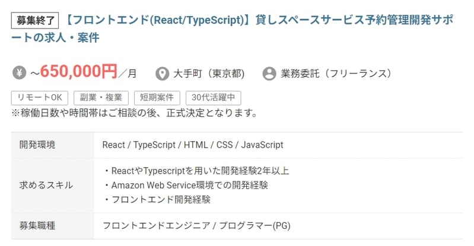The image size is (474, 246).
Task: Click the 開発環境 row header
Action: pos(37,145)
